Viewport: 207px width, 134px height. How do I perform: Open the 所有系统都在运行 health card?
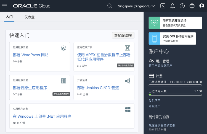point(172,23)
